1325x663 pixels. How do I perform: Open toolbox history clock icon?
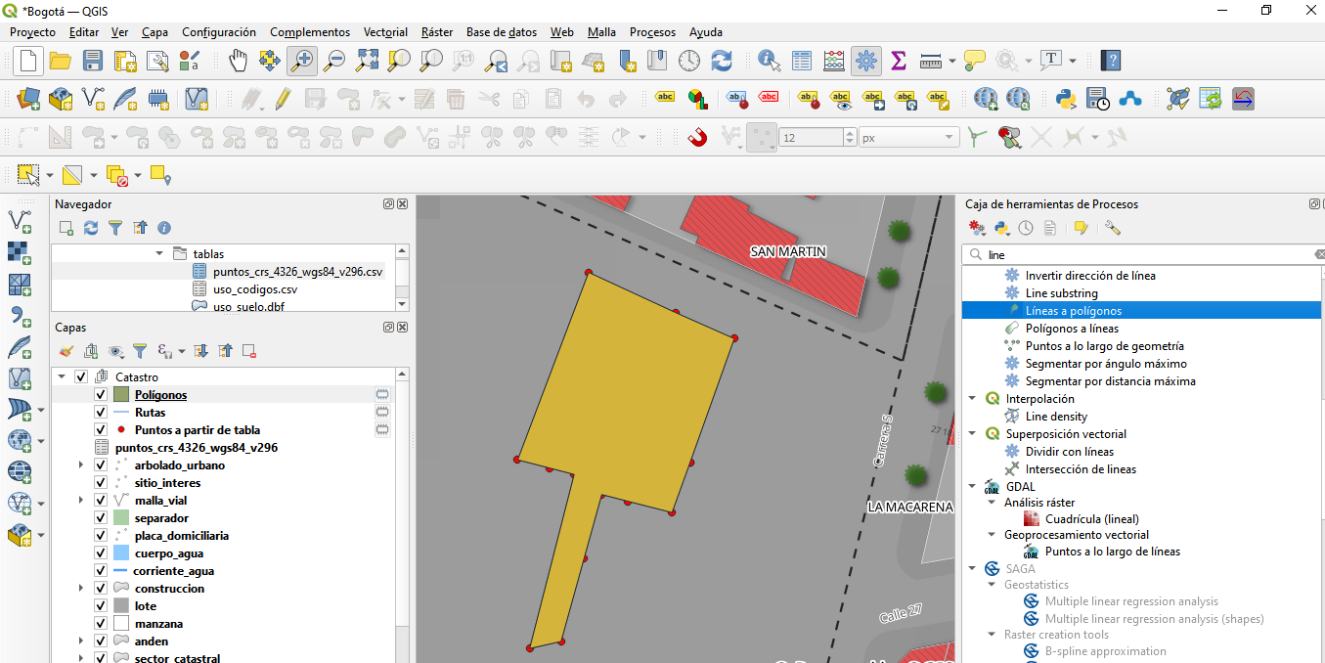(1026, 228)
